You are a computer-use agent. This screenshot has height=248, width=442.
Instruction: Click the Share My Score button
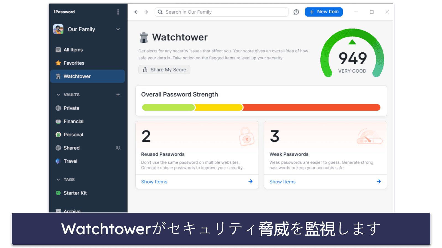(x=164, y=70)
